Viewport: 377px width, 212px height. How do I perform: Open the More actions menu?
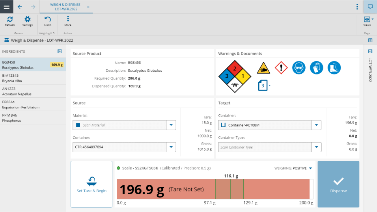click(x=68, y=21)
